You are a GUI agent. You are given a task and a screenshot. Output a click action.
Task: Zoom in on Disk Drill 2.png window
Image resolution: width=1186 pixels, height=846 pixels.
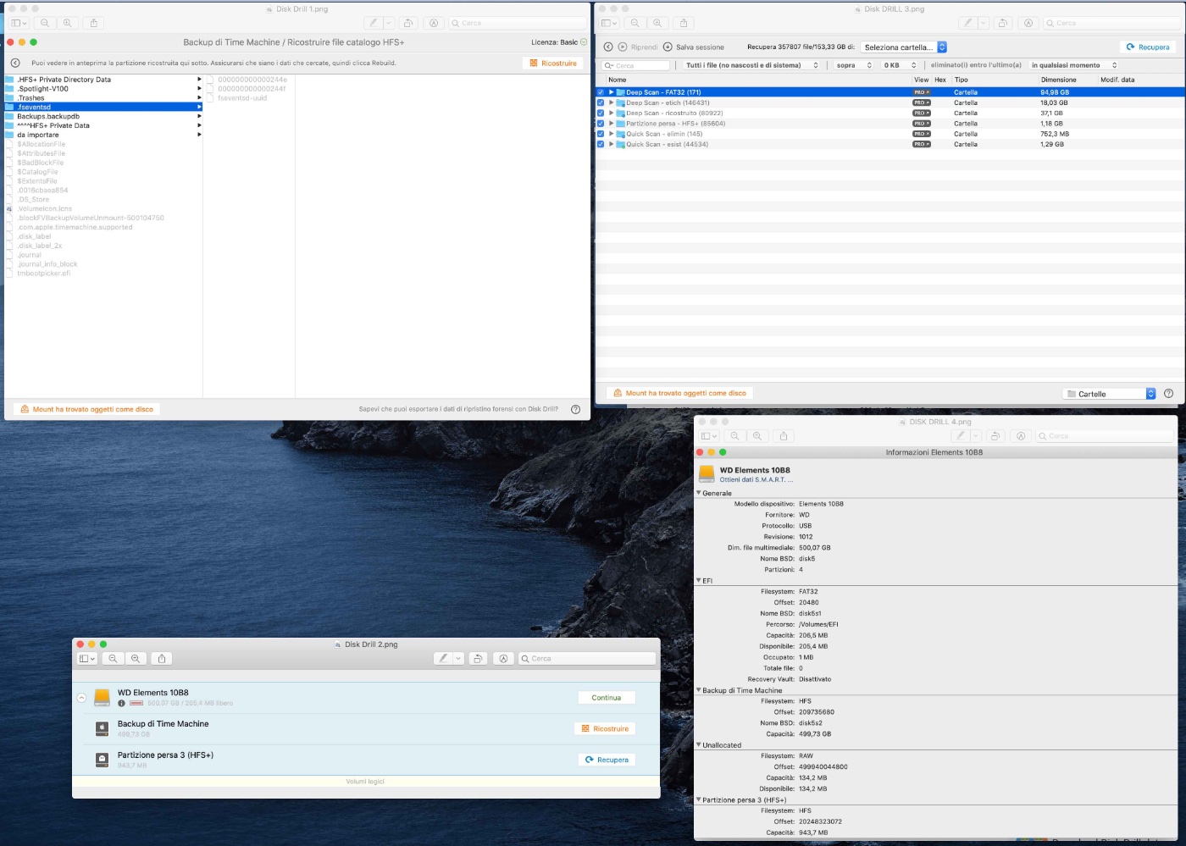coord(136,658)
